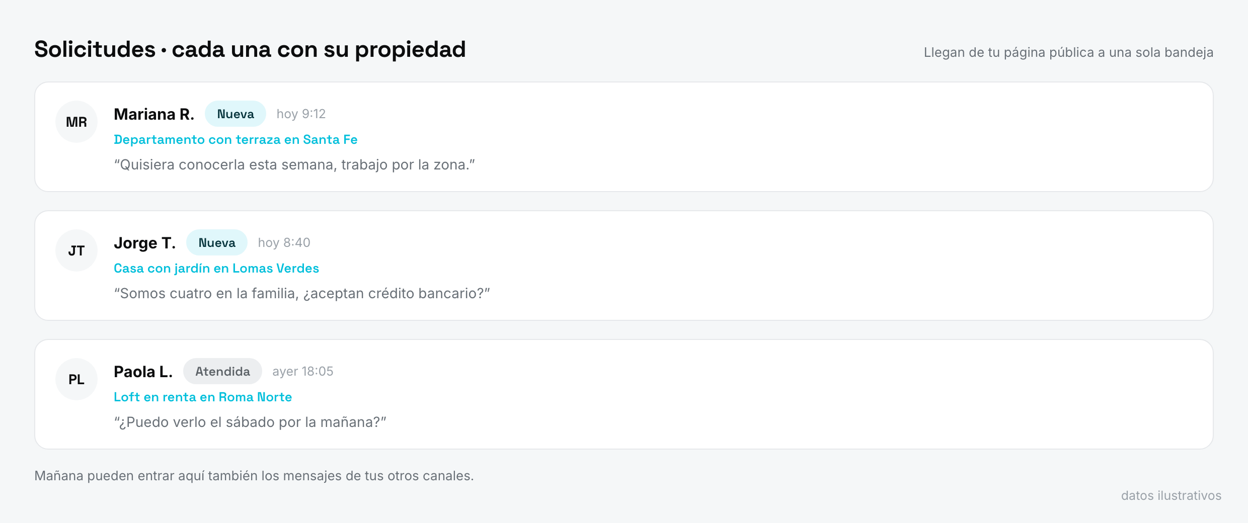Open Departamento con terraza en Santa Fe link
1248x523 pixels.
pos(236,140)
